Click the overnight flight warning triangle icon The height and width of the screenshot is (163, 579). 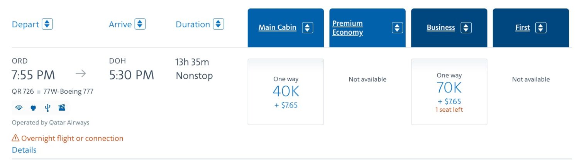click(x=15, y=138)
